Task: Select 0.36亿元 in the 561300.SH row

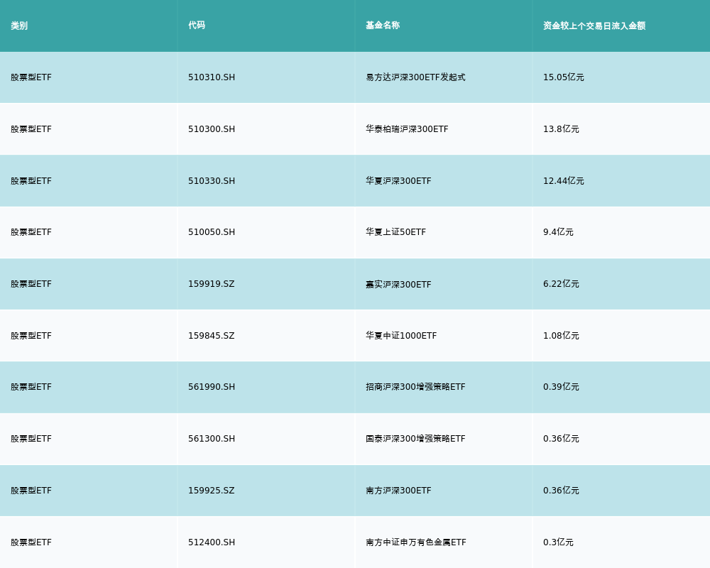Action: [x=561, y=439]
